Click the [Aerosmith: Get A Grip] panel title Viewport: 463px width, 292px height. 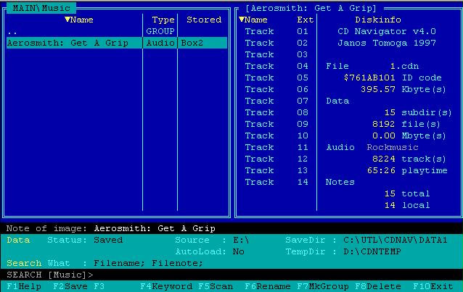coord(311,8)
